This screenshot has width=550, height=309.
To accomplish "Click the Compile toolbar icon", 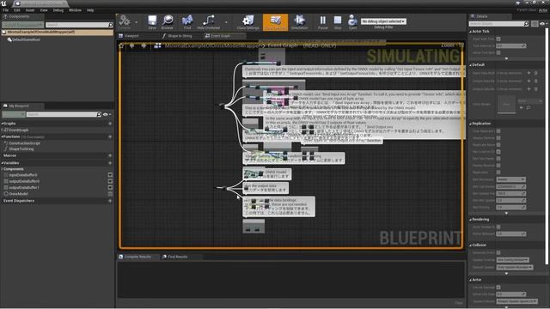I will [x=124, y=21].
